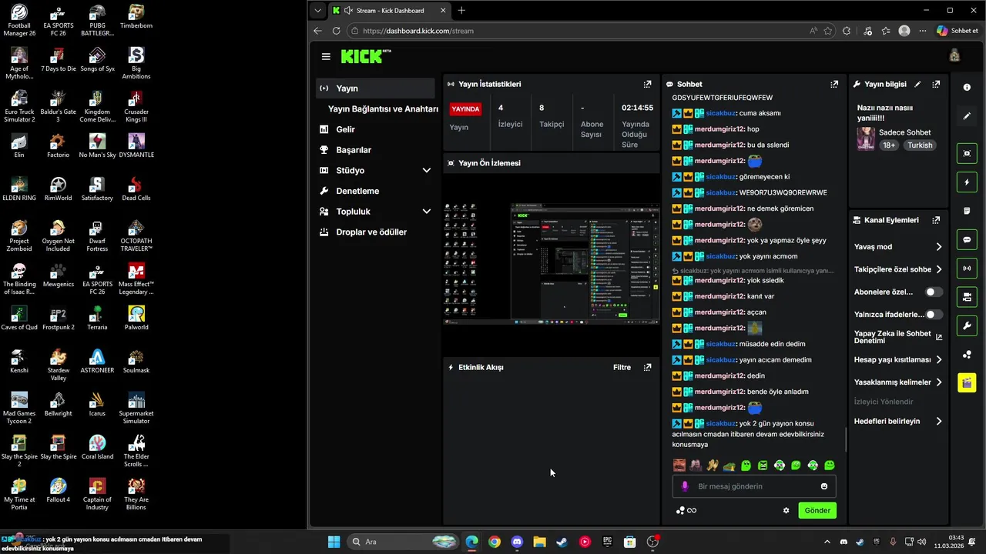Open Yayın Bağlantısı ve Anahtarı page

[x=383, y=109]
